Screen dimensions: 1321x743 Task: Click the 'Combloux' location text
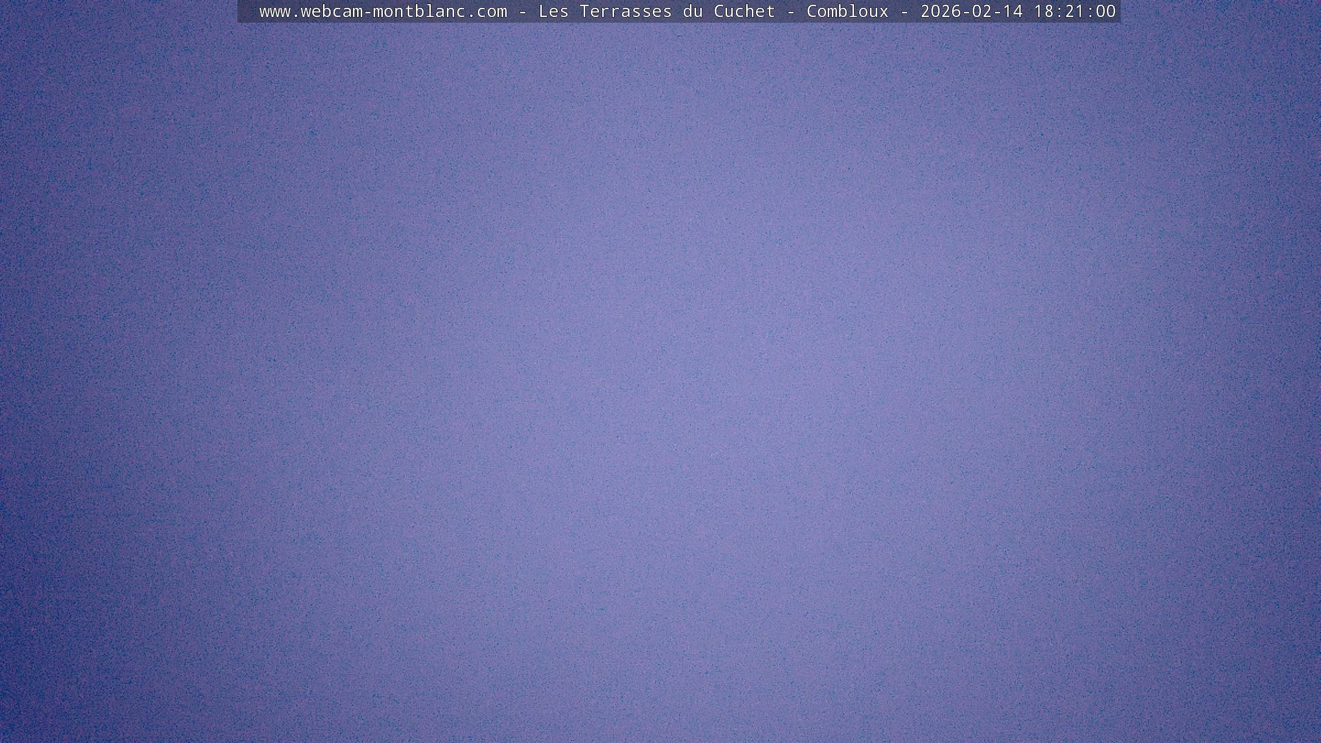[x=847, y=11]
